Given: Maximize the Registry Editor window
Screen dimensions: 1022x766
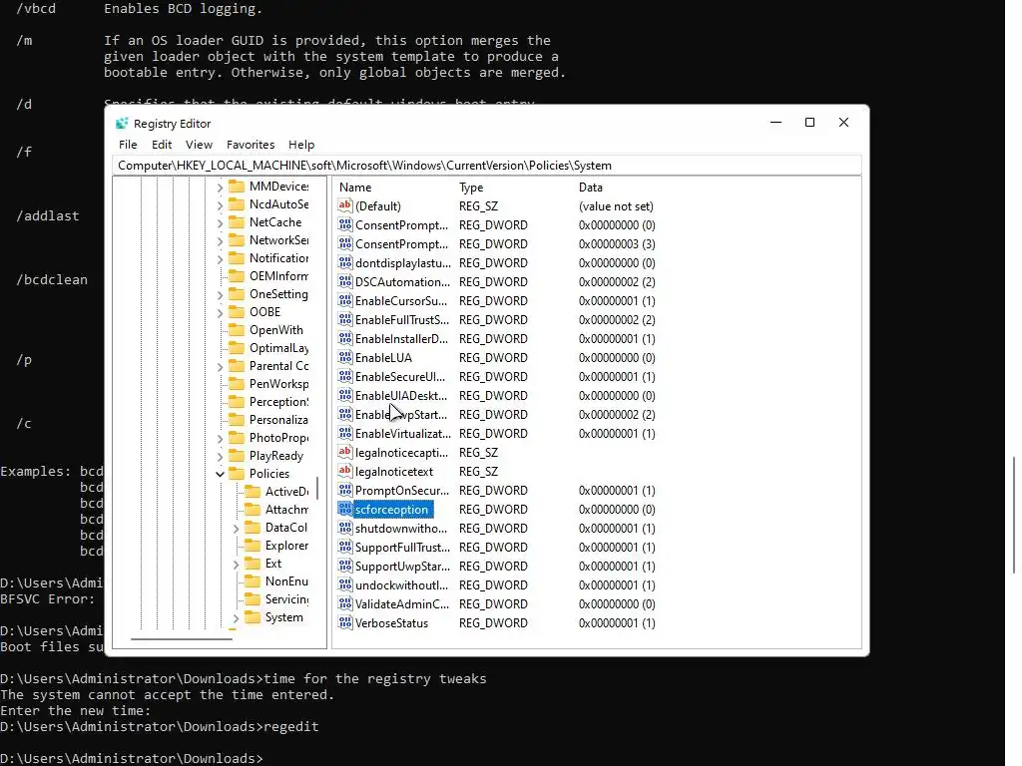Looking at the screenshot, I should 809,123.
